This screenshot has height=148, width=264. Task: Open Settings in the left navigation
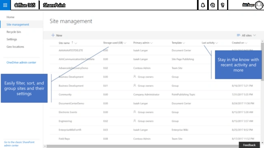pos(12,39)
